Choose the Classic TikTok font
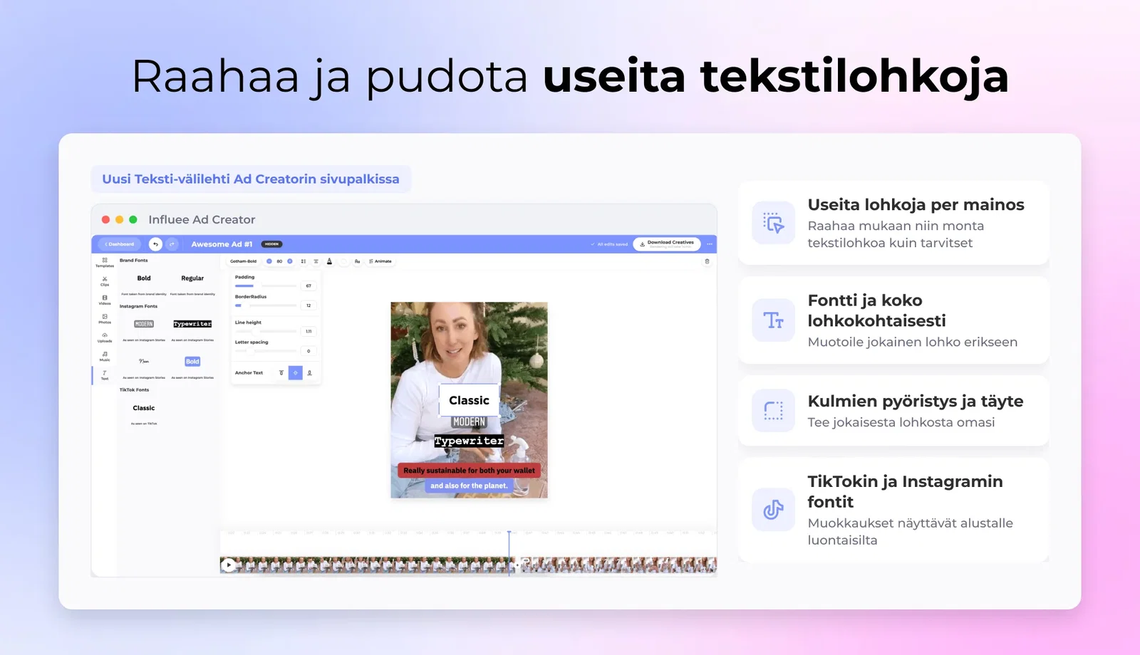The image size is (1140, 655). click(144, 408)
